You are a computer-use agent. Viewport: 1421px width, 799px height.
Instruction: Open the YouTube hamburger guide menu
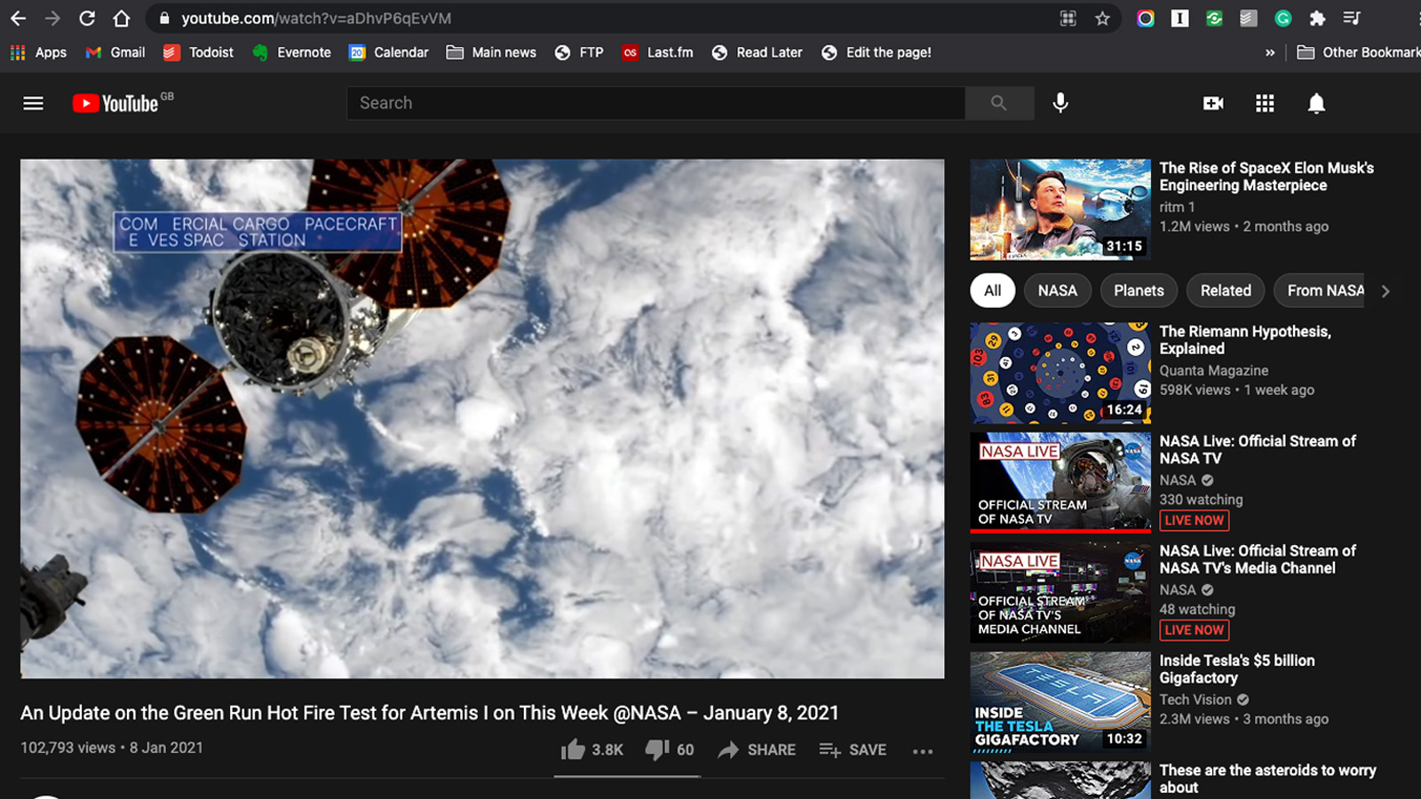click(x=34, y=104)
